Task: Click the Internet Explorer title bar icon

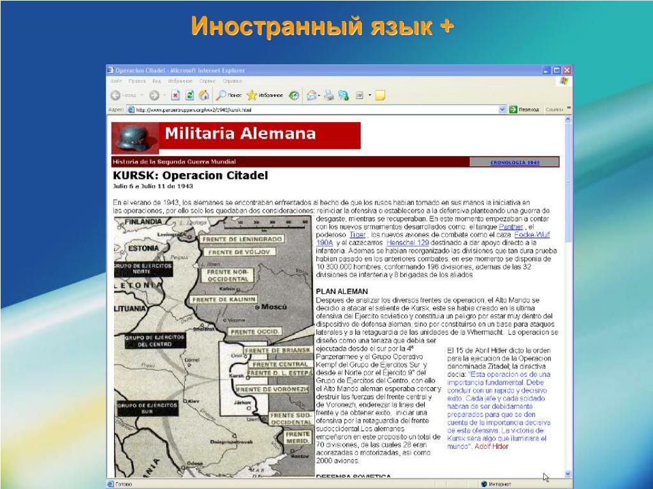Action: point(111,70)
